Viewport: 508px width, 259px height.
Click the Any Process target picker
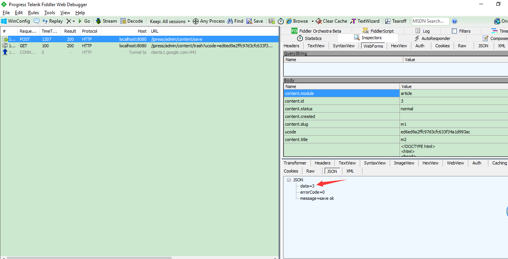[x=209, y=21]
